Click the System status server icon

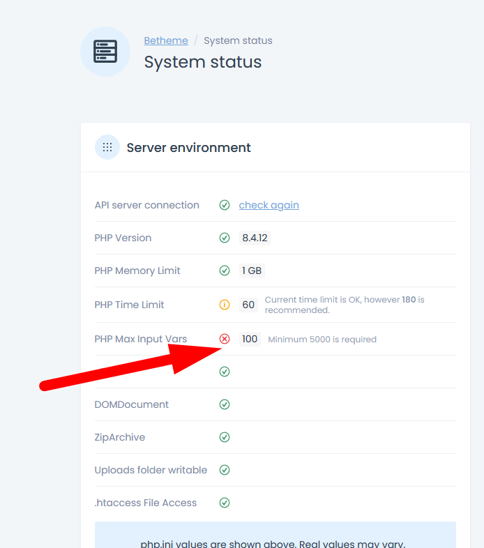(x=105, y=52)
